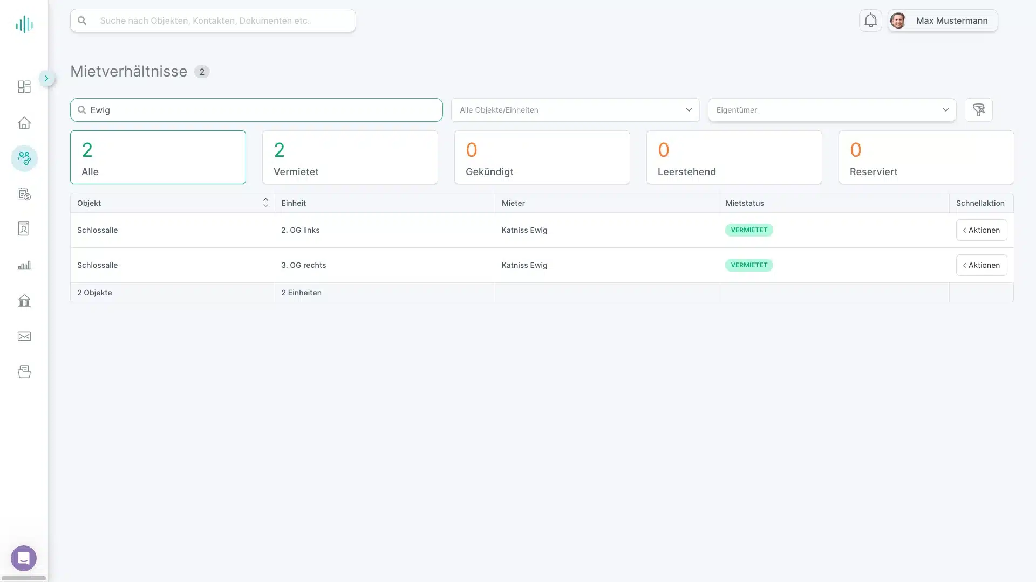
Task: Select the Reserviert status card
Action: [926, 157]
